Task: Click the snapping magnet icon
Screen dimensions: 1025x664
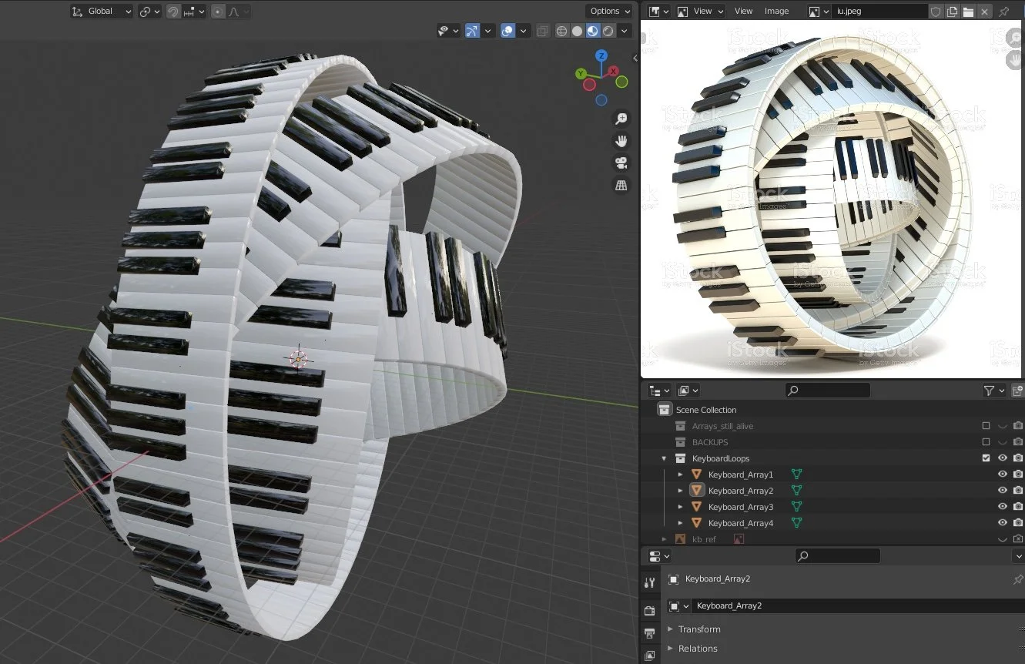Action: tap(174, 11)
